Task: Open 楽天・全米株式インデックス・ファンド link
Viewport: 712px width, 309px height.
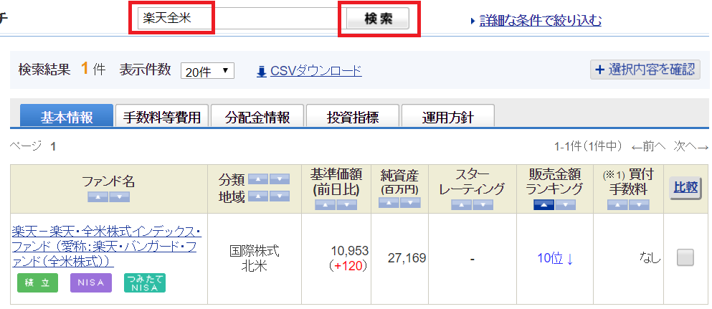Action: tap(107, 247)
